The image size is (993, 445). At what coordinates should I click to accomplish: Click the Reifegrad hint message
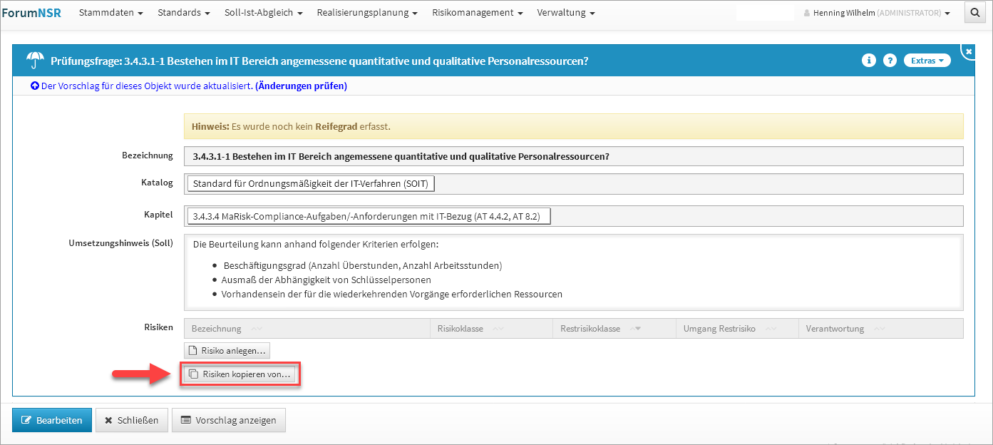(x=573, y=126)
